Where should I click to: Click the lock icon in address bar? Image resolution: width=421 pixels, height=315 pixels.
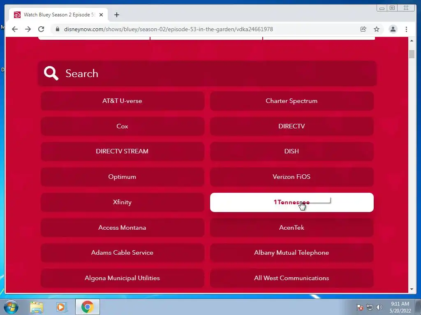click(58, 29)
